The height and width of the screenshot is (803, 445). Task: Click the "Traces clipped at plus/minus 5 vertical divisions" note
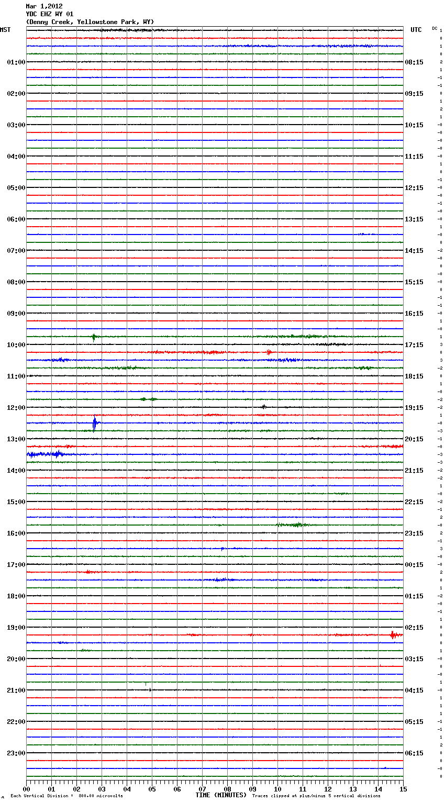coord(316,796)
